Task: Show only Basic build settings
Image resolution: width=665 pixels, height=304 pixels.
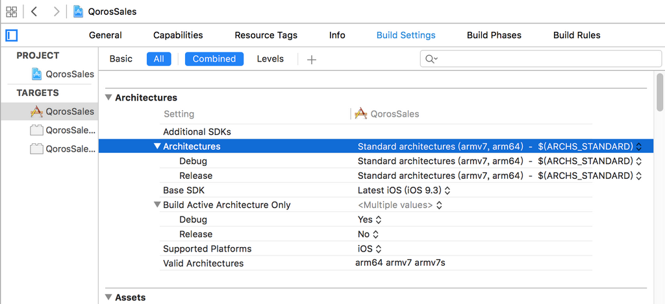Action: (x=121, y=59)
